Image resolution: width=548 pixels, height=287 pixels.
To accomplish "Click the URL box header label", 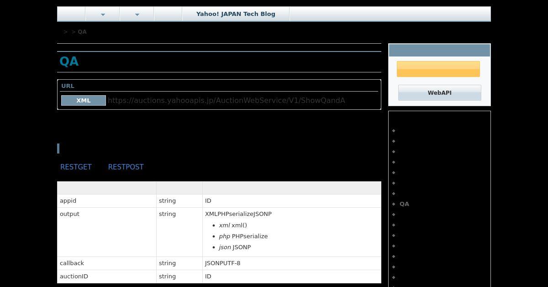I will (x=68, y=86).
